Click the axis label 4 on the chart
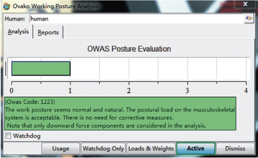This screenshot has width=258, height=158. tap(246, 91)
